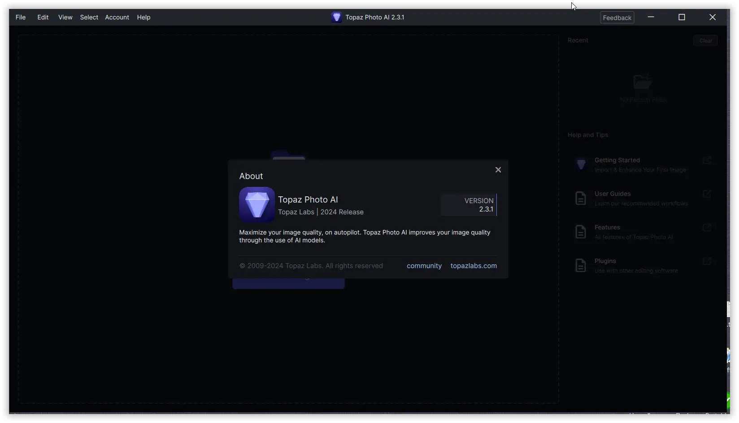Screen dimensions: 739x423
Task: Open the Edit menu
Action: pos(43,17)
